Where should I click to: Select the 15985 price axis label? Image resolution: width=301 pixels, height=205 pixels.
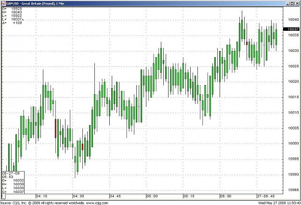pyautogui.click(x=293, y=190)
